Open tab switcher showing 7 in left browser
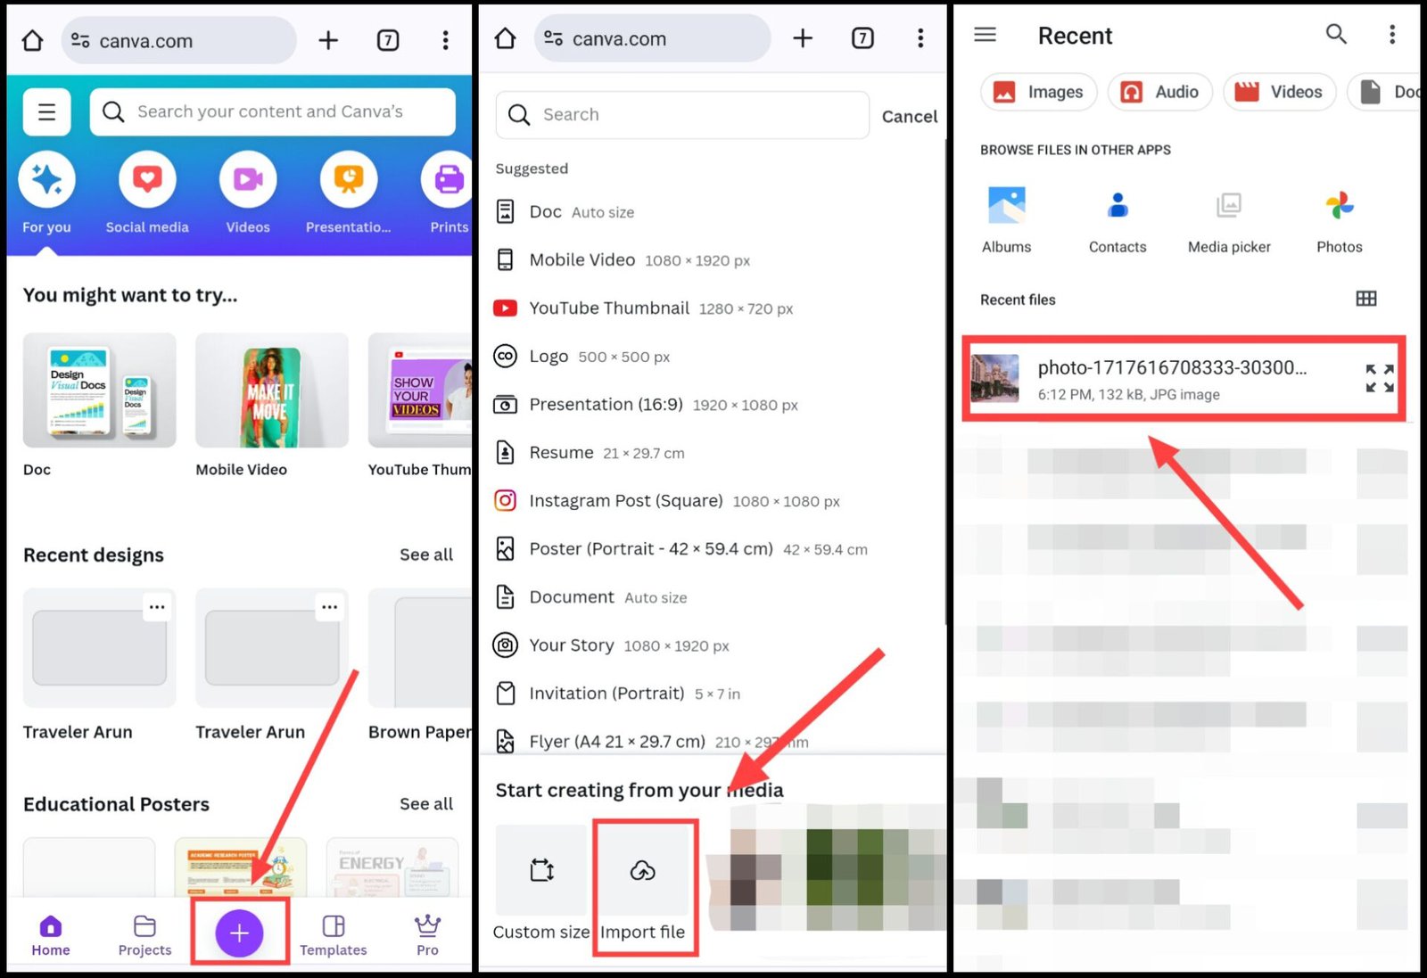Screen dimensions: 1427x978 coord(388,40)
